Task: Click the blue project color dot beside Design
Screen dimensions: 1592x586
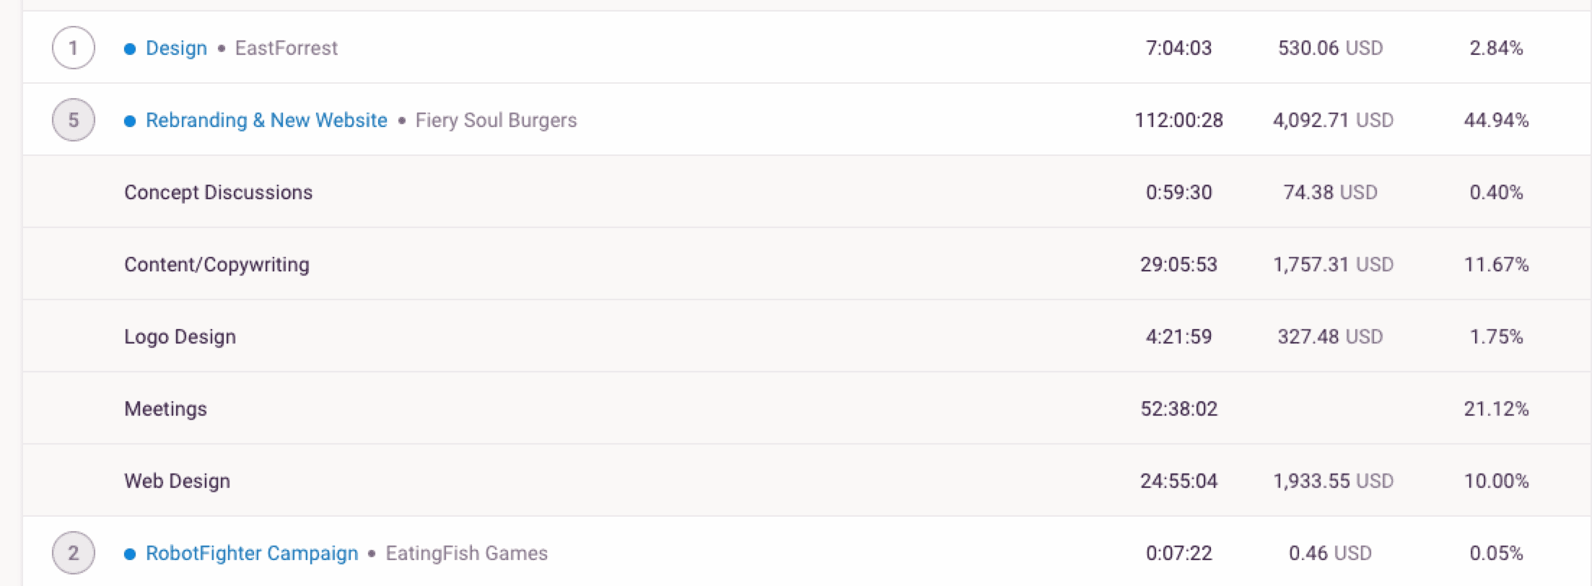Action: click(131, 48)
